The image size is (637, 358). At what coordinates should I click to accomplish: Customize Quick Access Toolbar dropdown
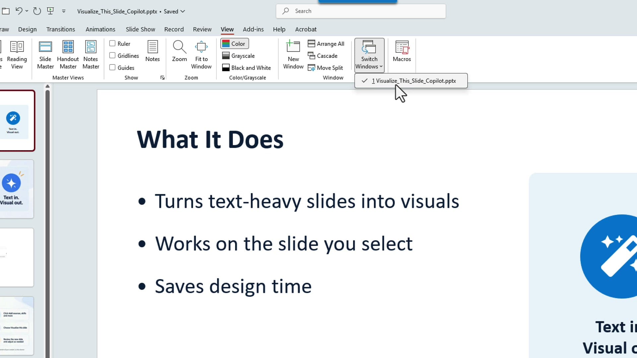64,11
